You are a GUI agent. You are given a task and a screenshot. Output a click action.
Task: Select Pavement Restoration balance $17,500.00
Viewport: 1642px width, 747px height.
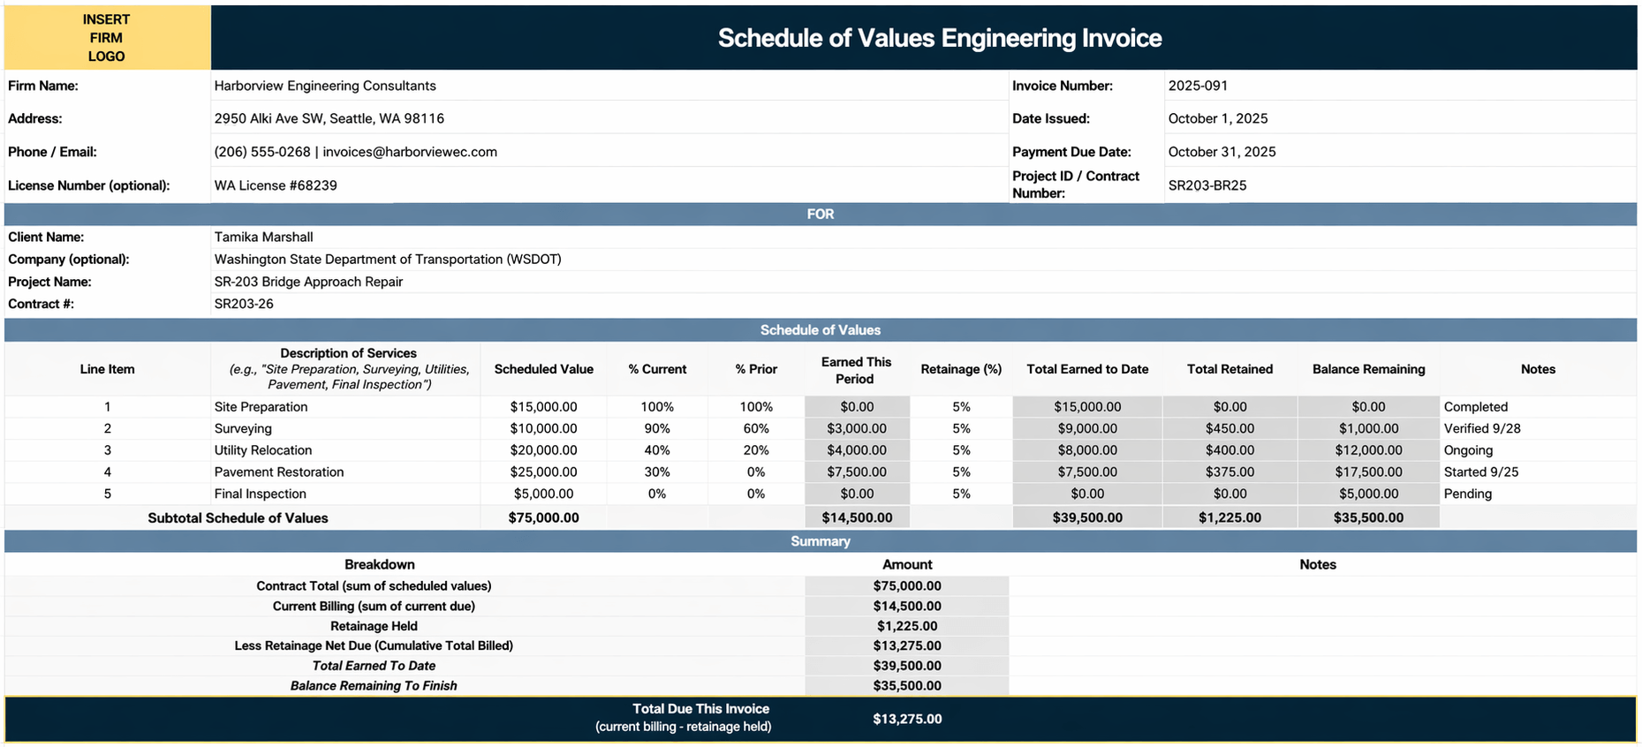point(1368,472)
